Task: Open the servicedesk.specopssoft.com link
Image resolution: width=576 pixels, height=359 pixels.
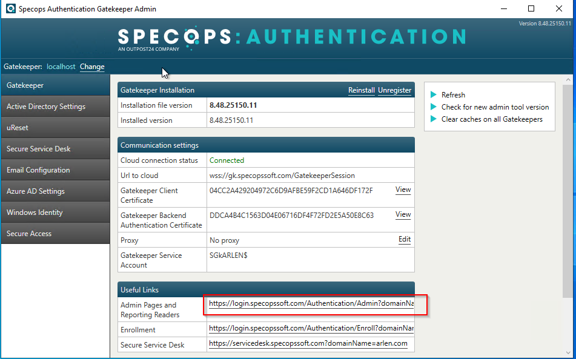Action: (x=308, y=344)
